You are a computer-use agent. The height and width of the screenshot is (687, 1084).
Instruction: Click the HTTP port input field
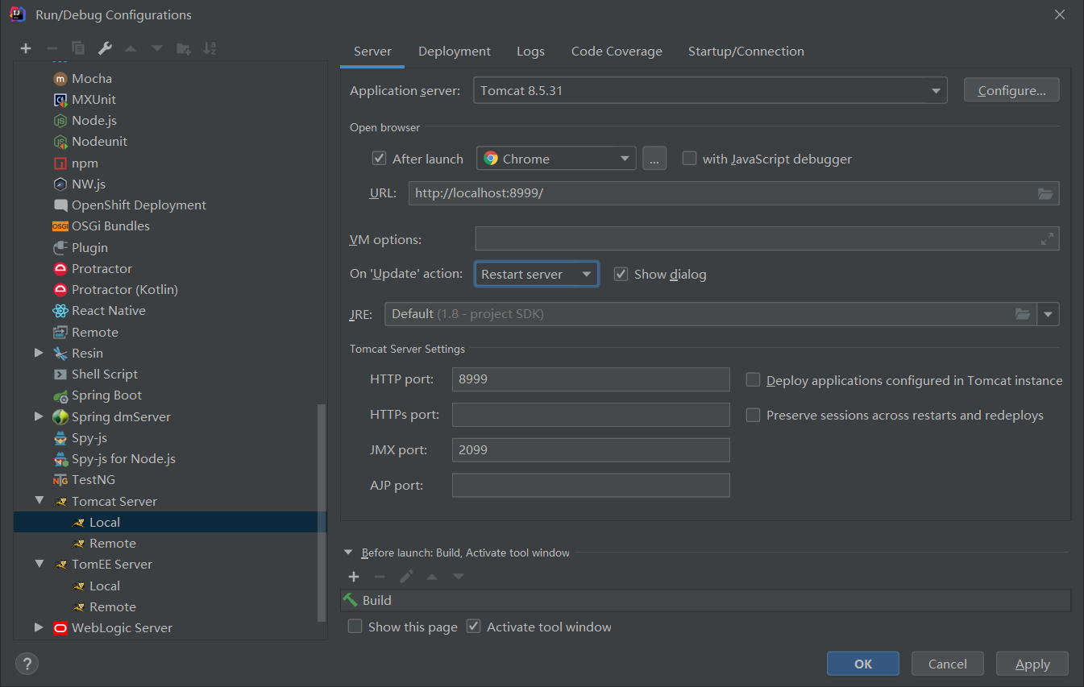[591, 379]
